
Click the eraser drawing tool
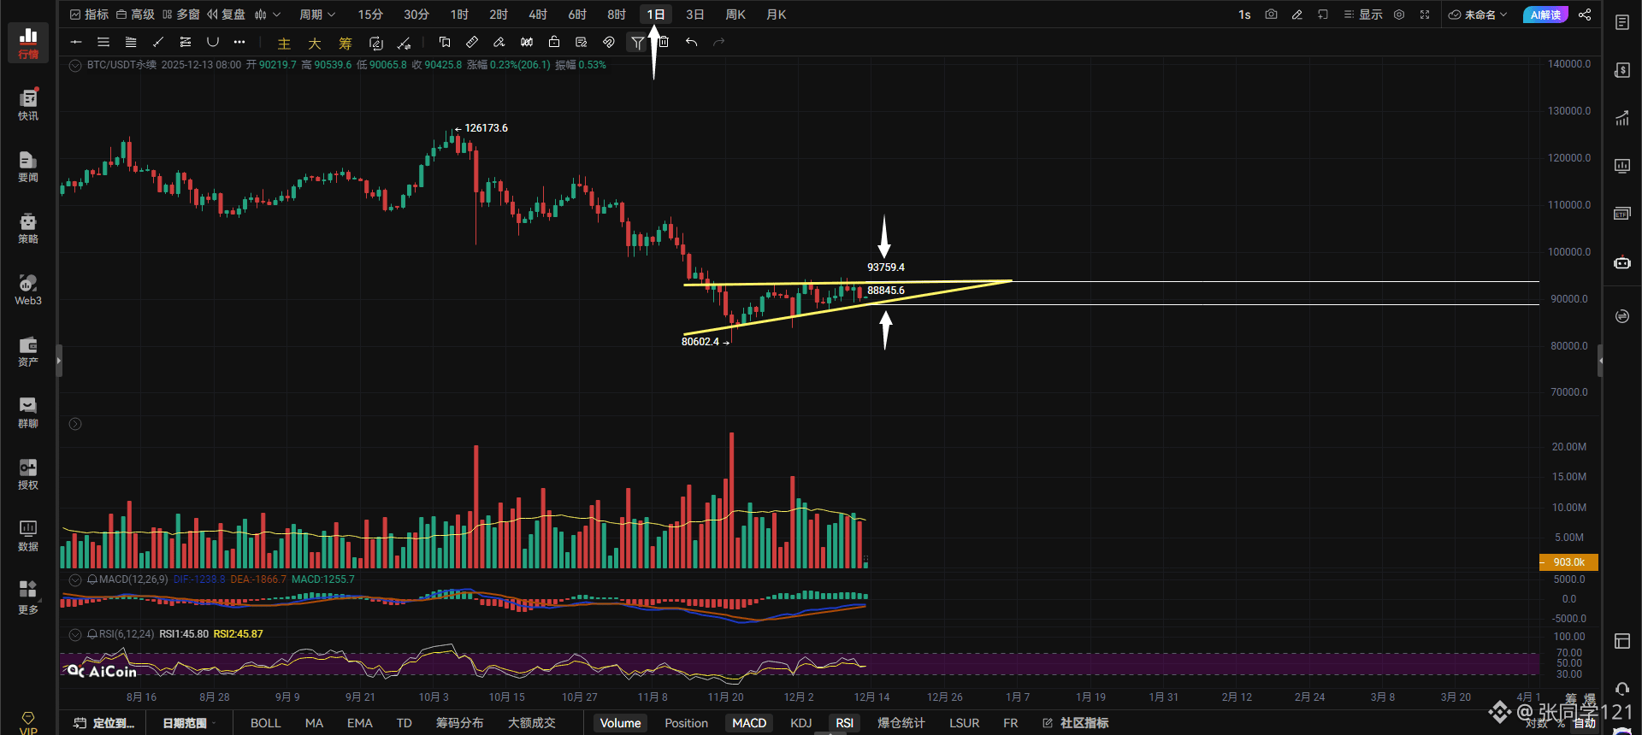tap(499, 42)
